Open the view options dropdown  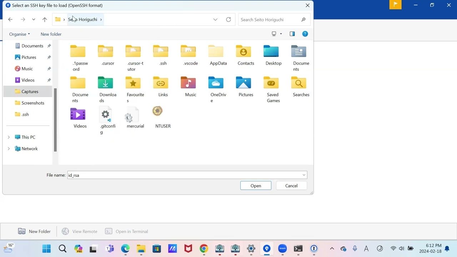pos(281,34)
